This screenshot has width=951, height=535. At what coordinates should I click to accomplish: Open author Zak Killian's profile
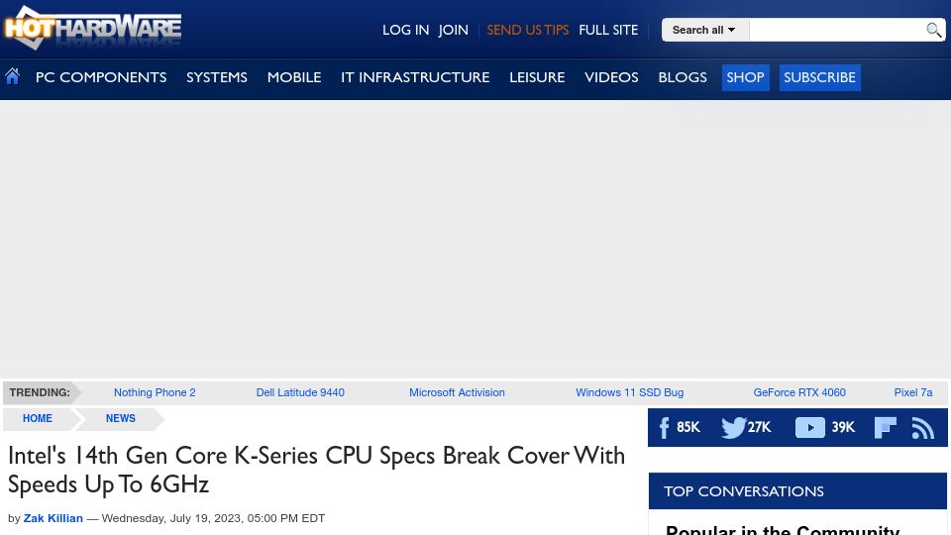click(x=53, y=518)
